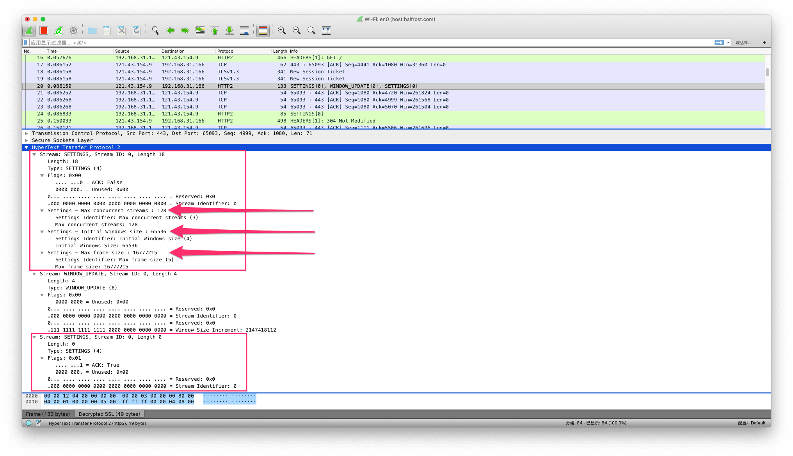Viewport: 793px width, 456px height.
Task: Add a filter button with plus
Action: point(765,43)
